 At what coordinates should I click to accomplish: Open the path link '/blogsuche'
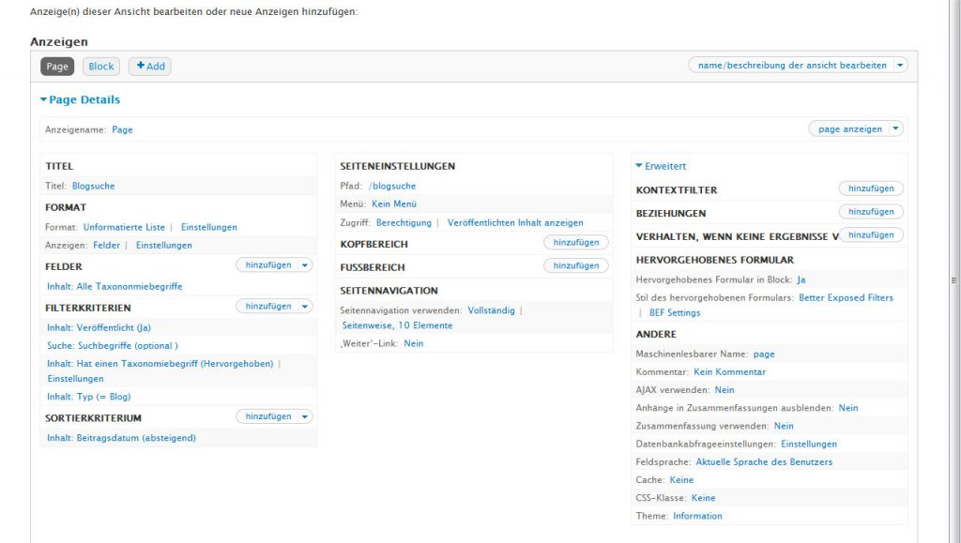(x=390, y=186)
